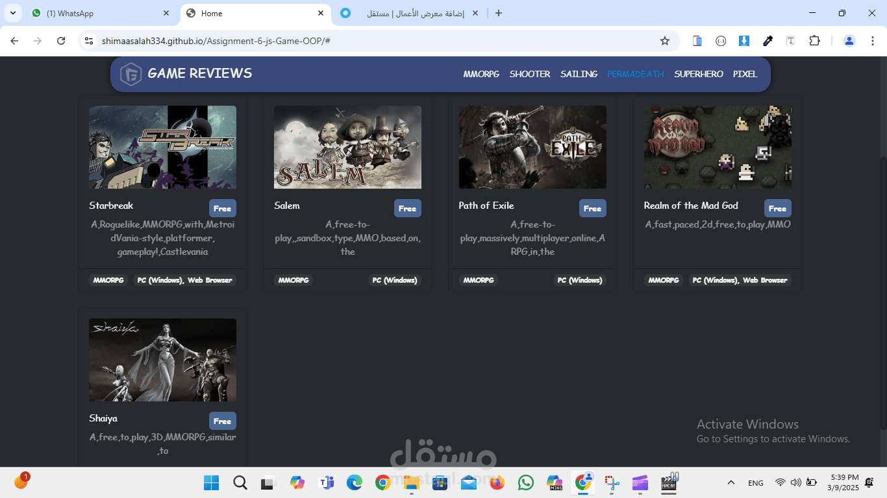Open the Salem game thumbnail
The width and height of the screenshot is (887, 498).
347,147
